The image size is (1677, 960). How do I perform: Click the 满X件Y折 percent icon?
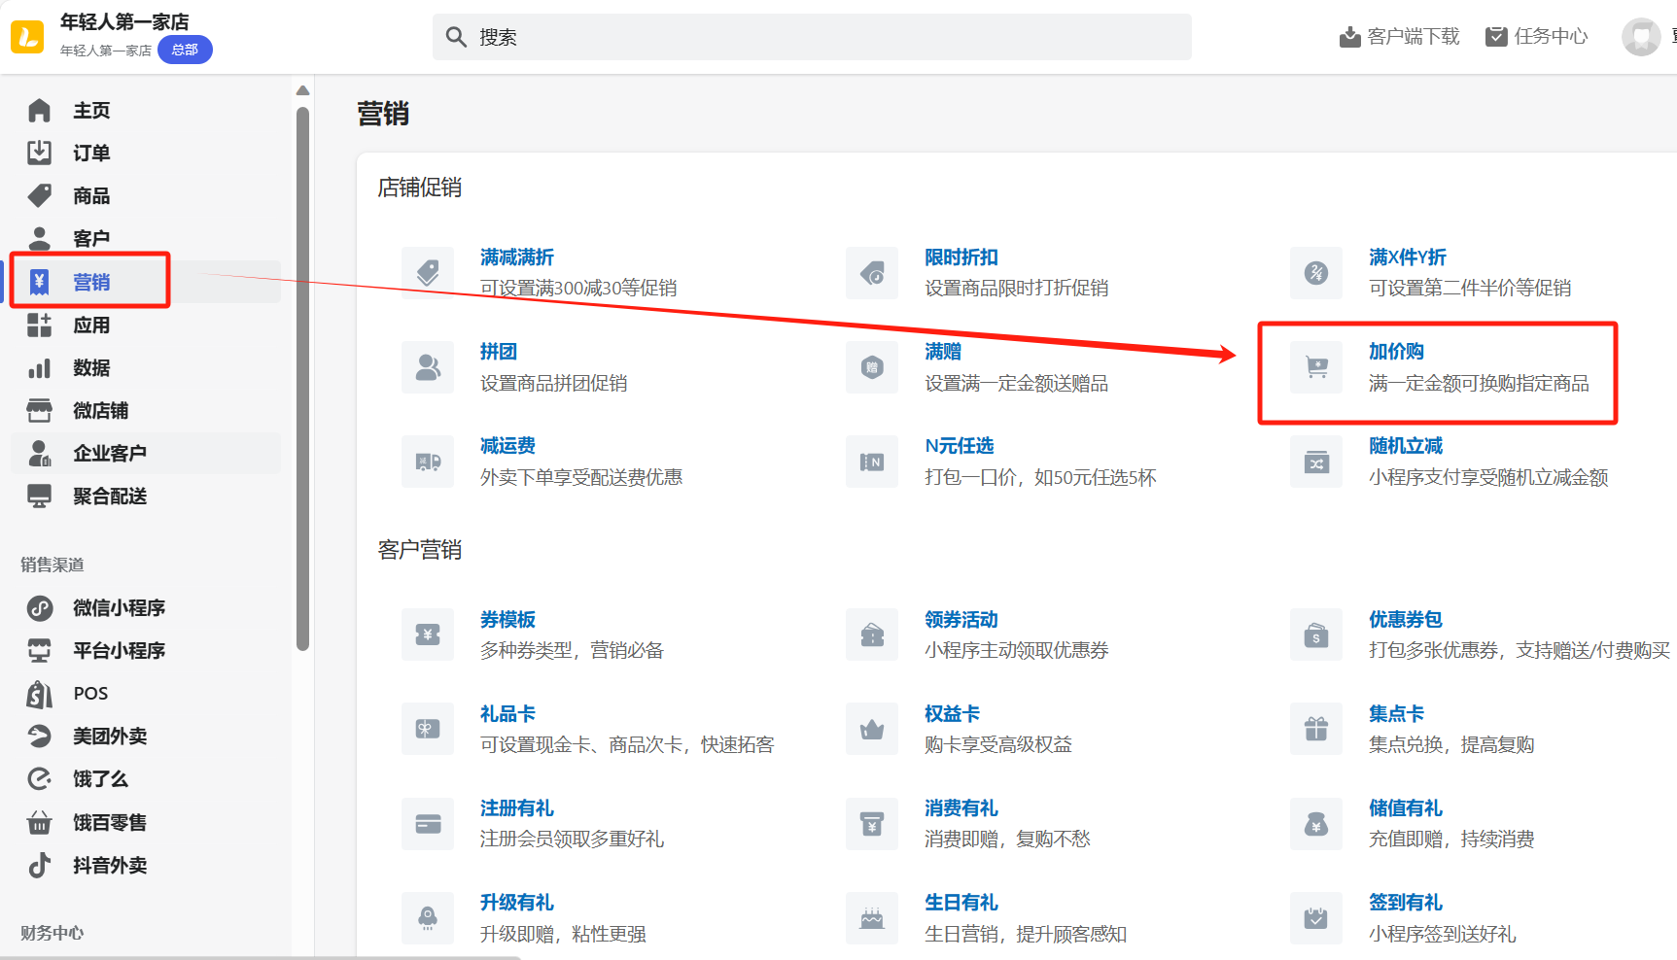pos(1316,273)
